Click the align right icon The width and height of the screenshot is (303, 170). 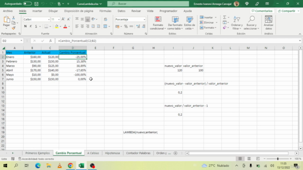point(88,26)
